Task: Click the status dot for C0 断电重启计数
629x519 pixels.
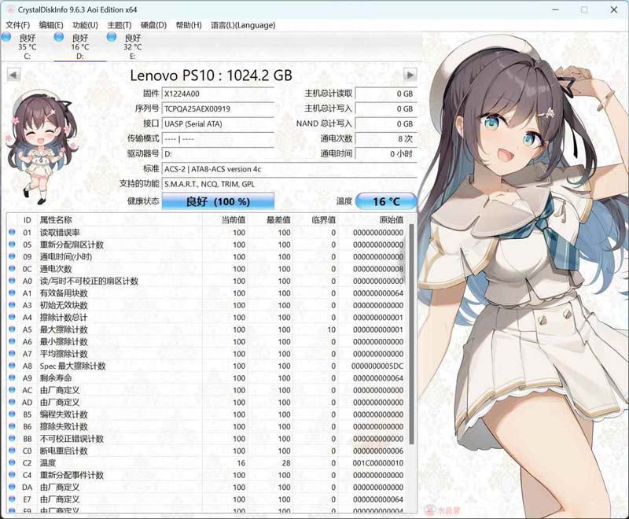Action: coord(12,451)
